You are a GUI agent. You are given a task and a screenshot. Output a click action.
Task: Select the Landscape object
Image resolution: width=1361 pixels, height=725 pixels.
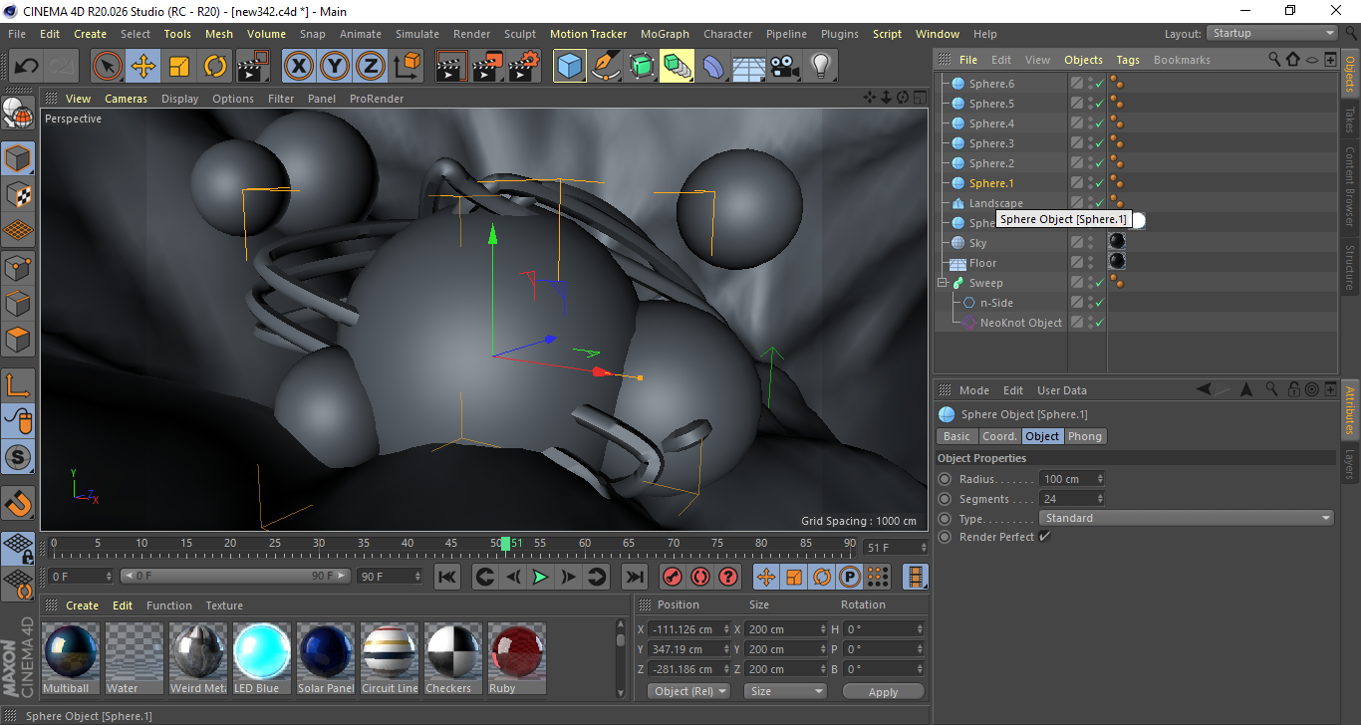995,203
